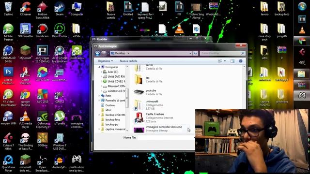Select Cestino in the navigation tree
The image size is (310, 174).
coord(110,105)
